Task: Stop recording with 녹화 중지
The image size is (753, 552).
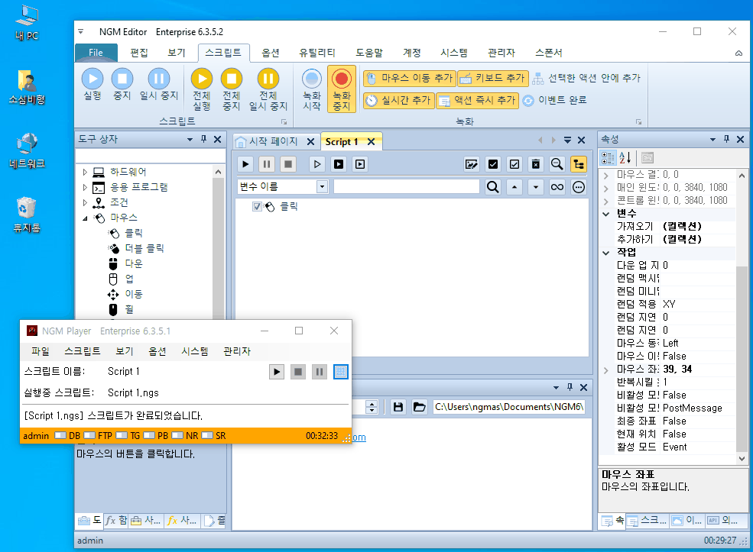Action: [342, 89]
